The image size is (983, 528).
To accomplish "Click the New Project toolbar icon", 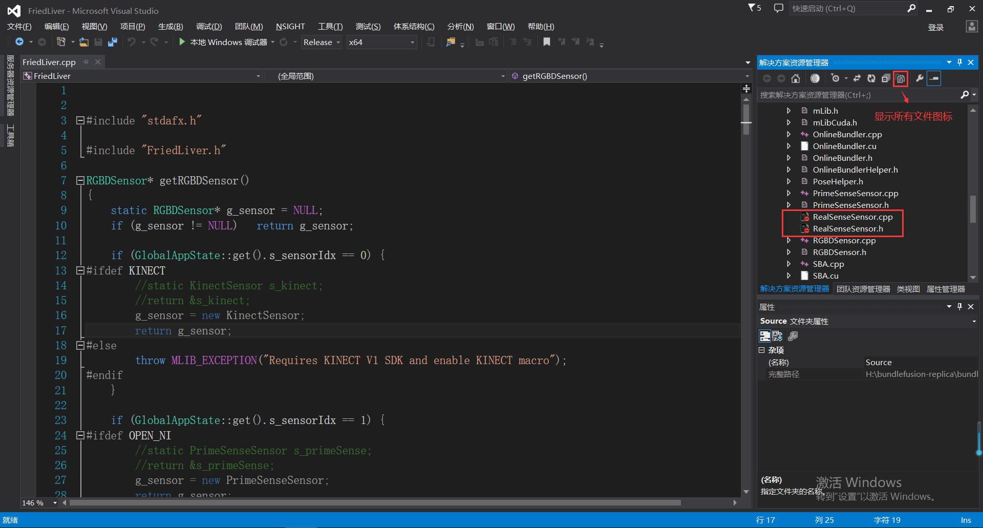I will pos(61,42).
